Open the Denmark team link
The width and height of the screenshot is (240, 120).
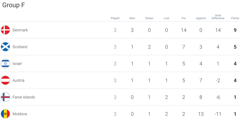(x=20, y=30)
